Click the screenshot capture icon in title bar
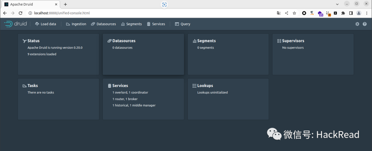 pyautogui.click(x=164, y=4)
